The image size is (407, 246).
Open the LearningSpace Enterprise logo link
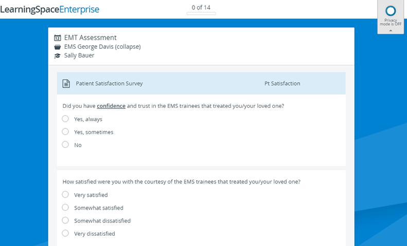49,9
